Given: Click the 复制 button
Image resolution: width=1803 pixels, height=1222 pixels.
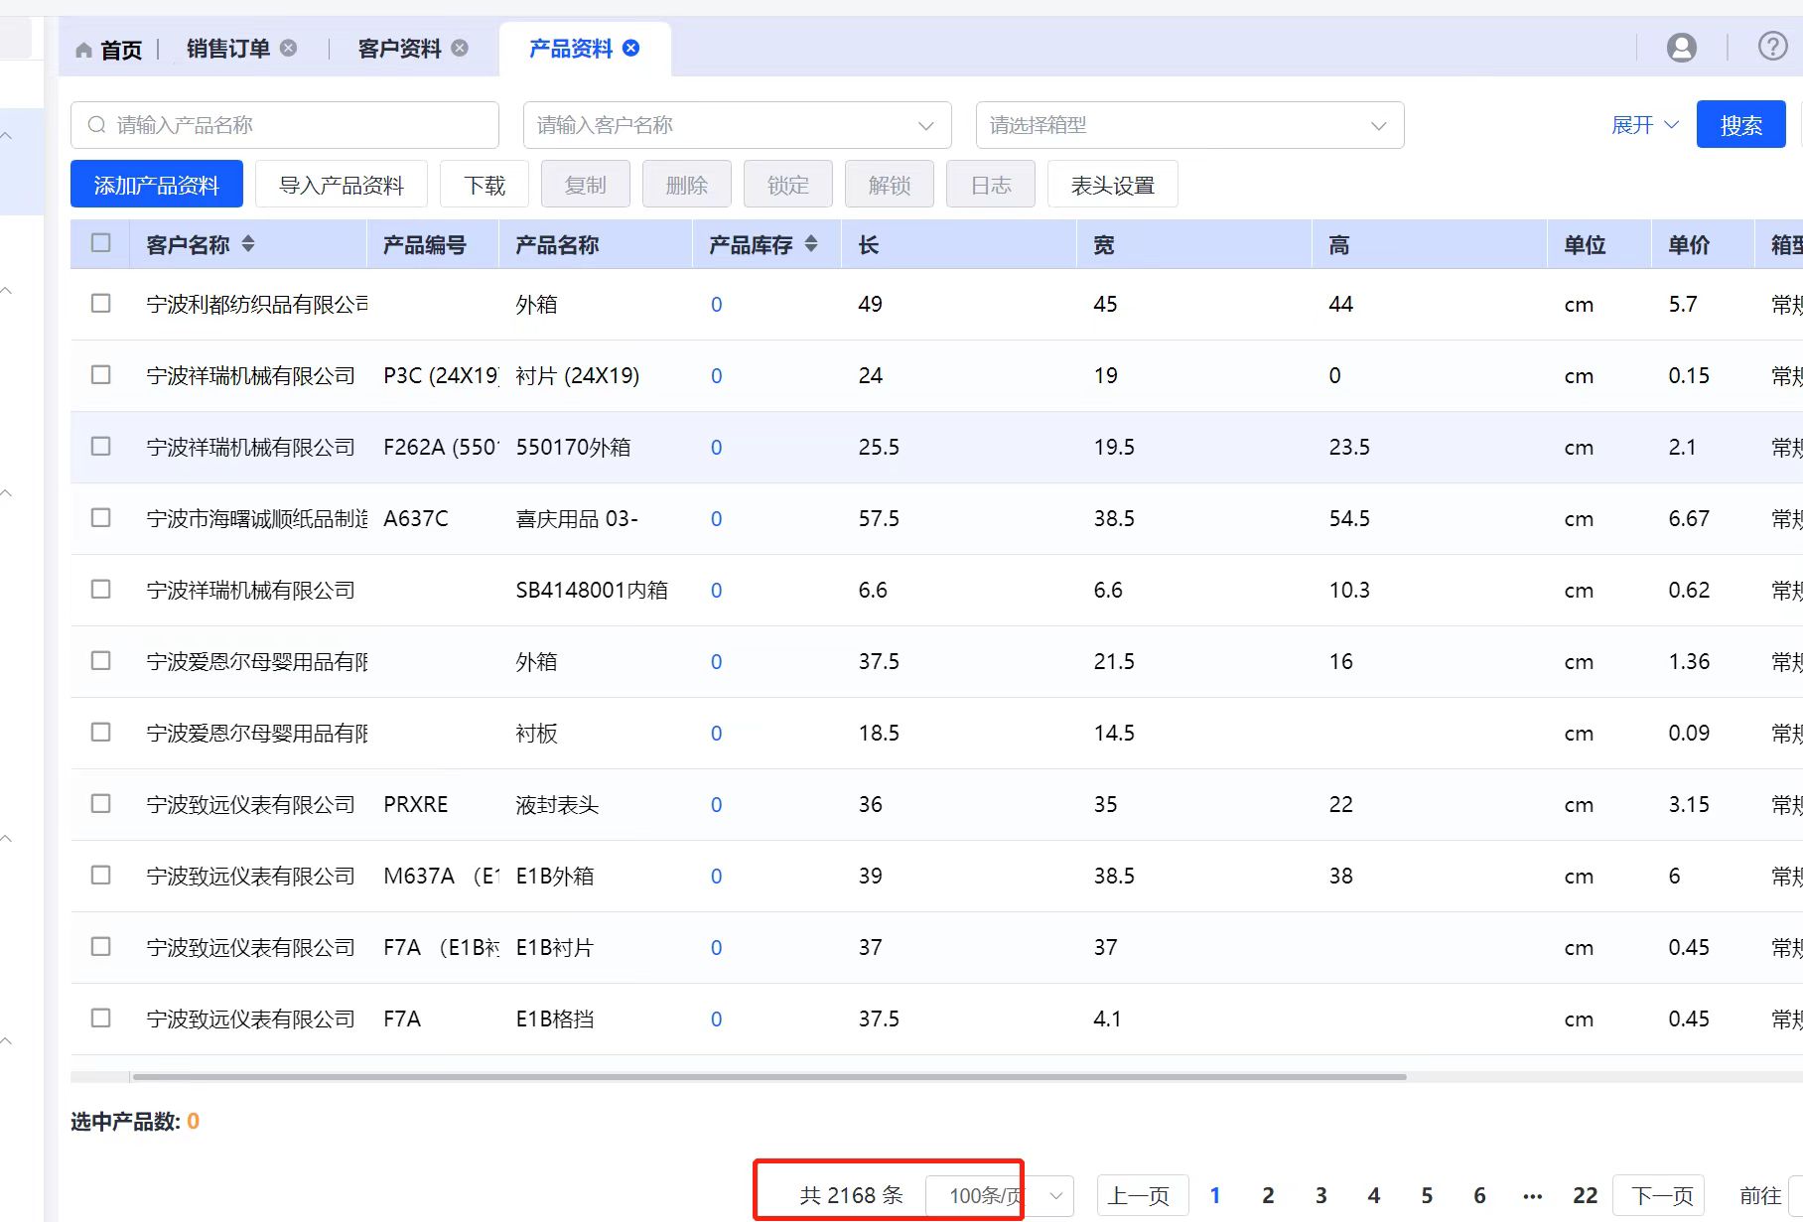Looking at the screenshot, I should pyautogui.click(x=586, y=185).
